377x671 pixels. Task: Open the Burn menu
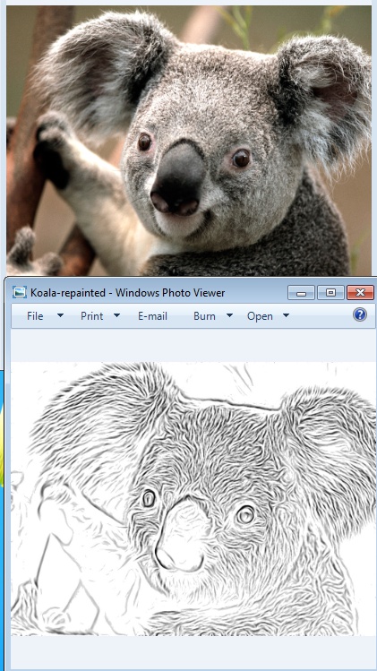[x=204, y=316]
